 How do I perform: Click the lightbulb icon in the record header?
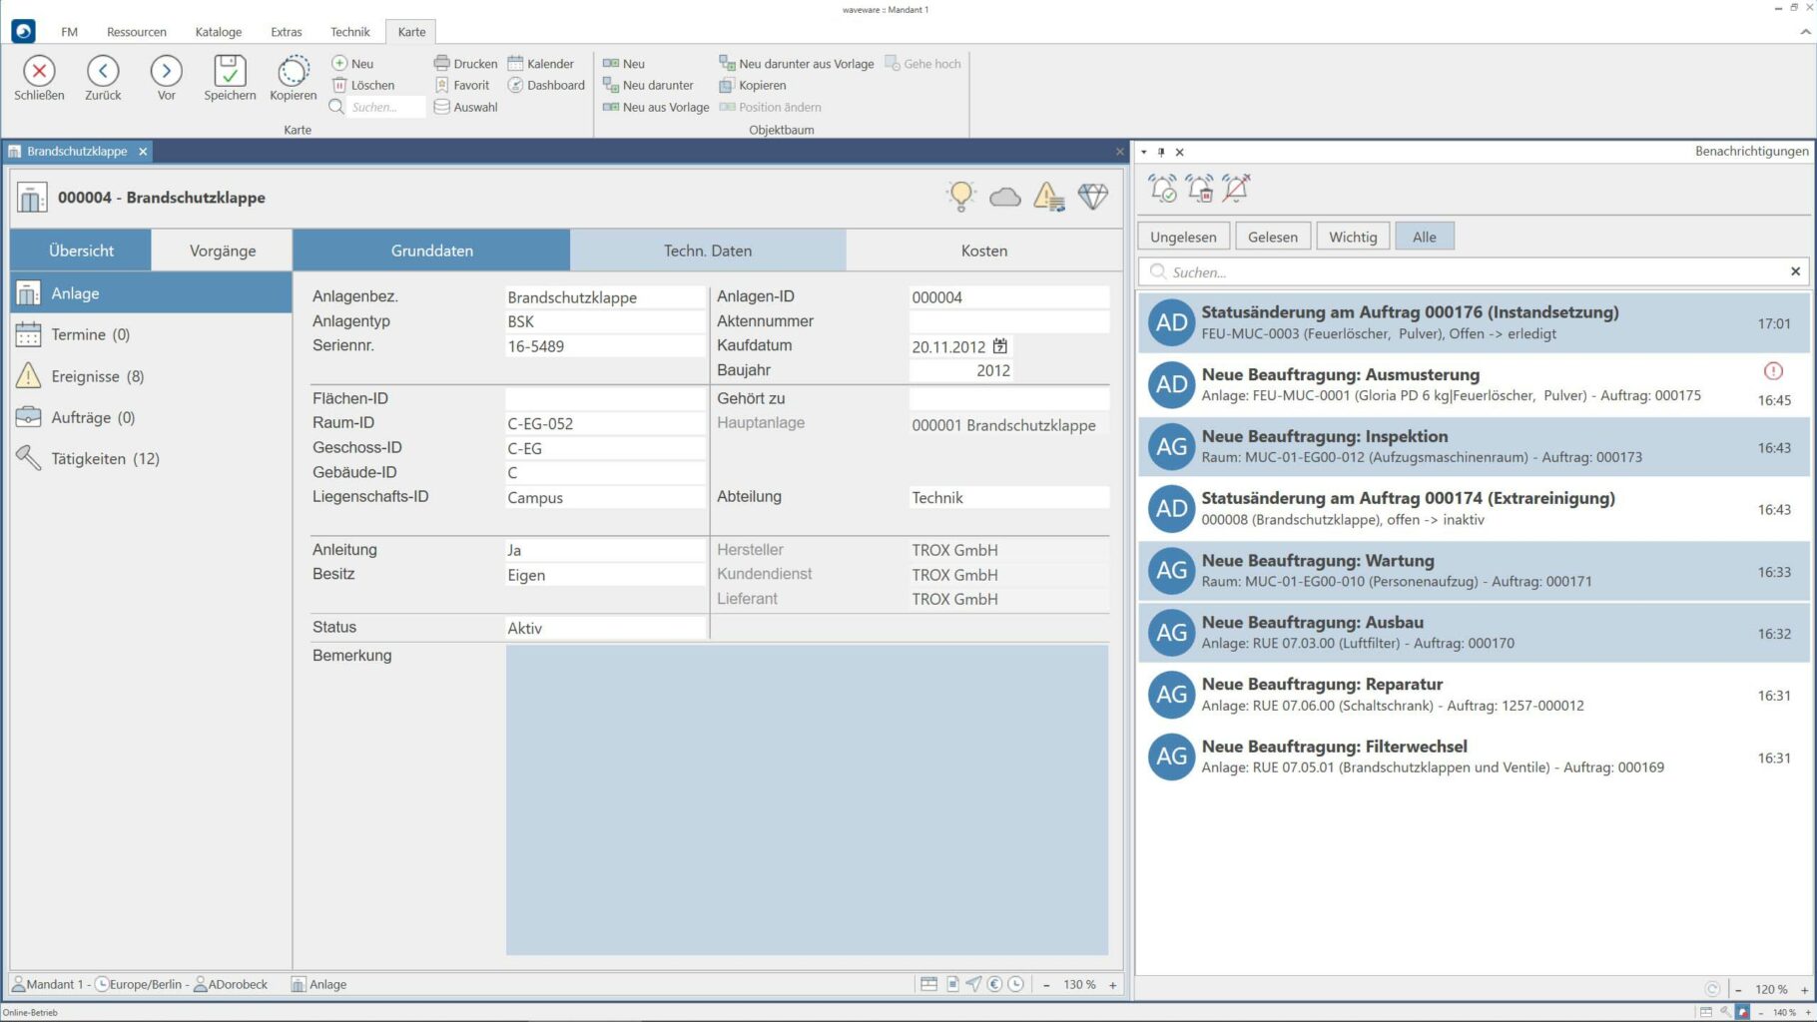click(x=960, y=197)
